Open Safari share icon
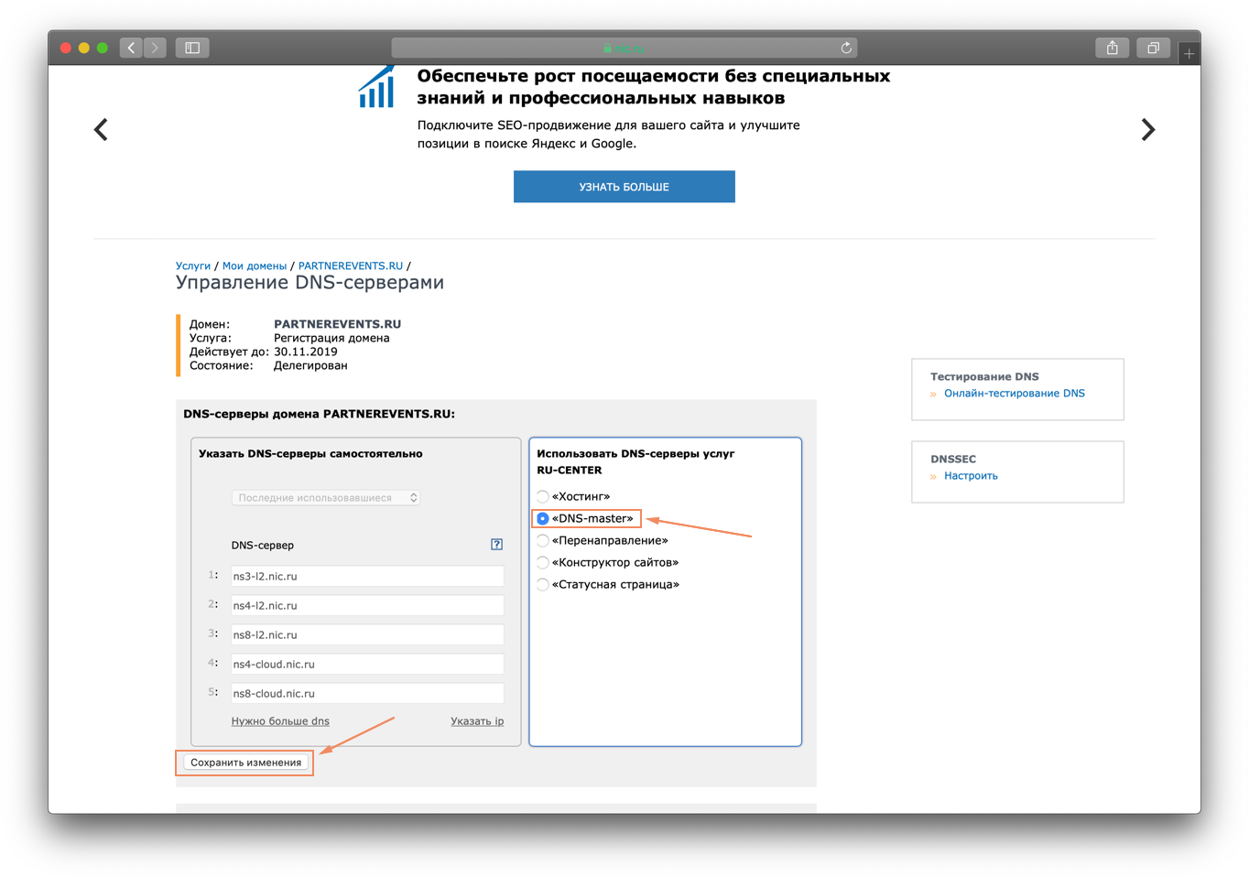This screenshot has width=1249, height=877. tap(1112, 48)
